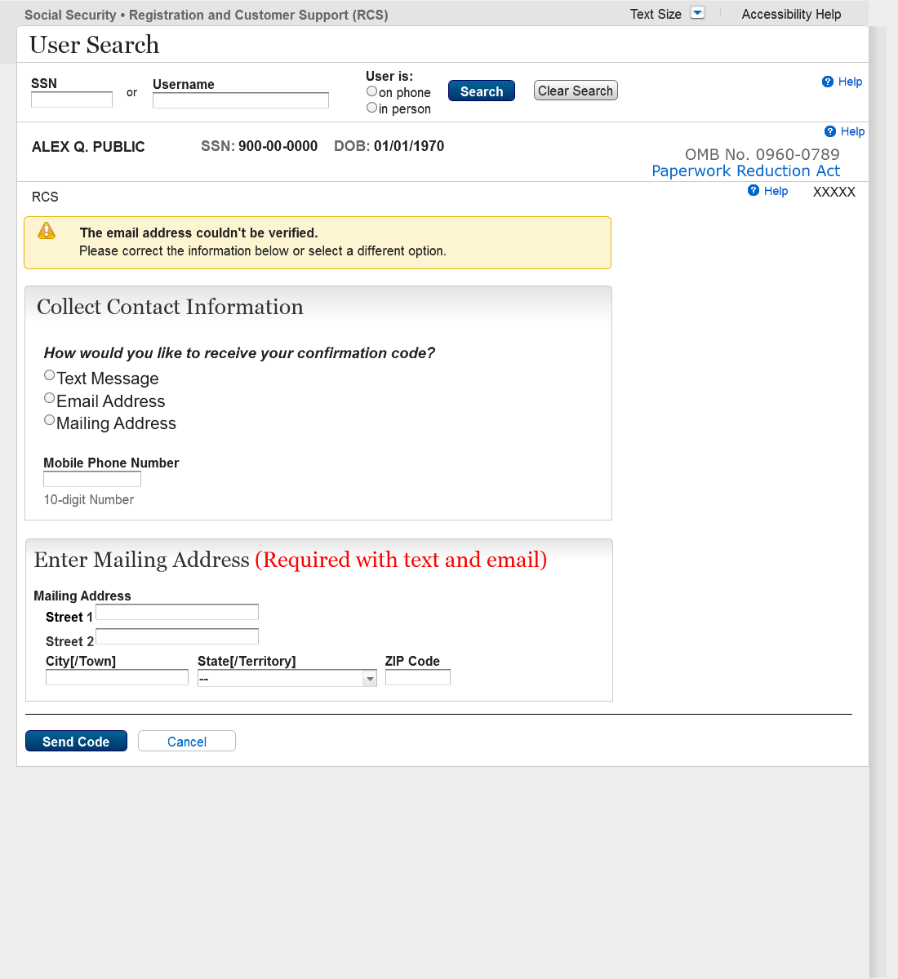Viewport: 898px width, 979px height.
Task: Select the 'on phone' radio button
Action: 371,91
